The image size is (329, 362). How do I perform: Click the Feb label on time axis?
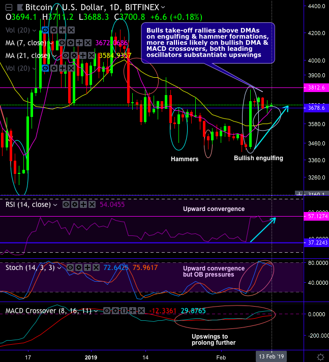point(221,357)
